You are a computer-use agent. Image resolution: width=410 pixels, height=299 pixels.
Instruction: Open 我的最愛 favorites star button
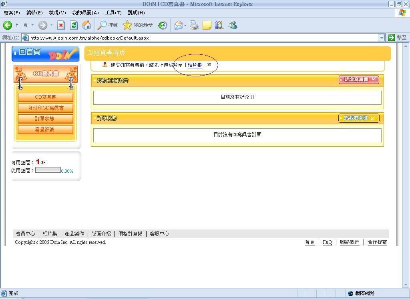138,25
